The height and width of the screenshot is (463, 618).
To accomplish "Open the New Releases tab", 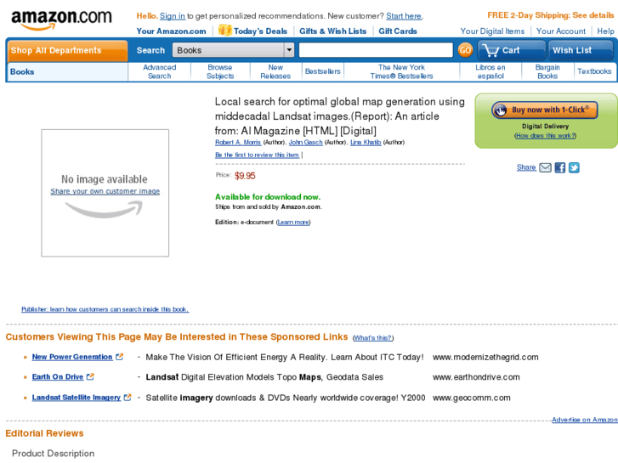I will [x=275, y=71].
